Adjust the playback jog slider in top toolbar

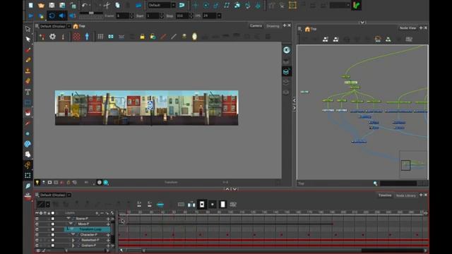click(91, 13)
